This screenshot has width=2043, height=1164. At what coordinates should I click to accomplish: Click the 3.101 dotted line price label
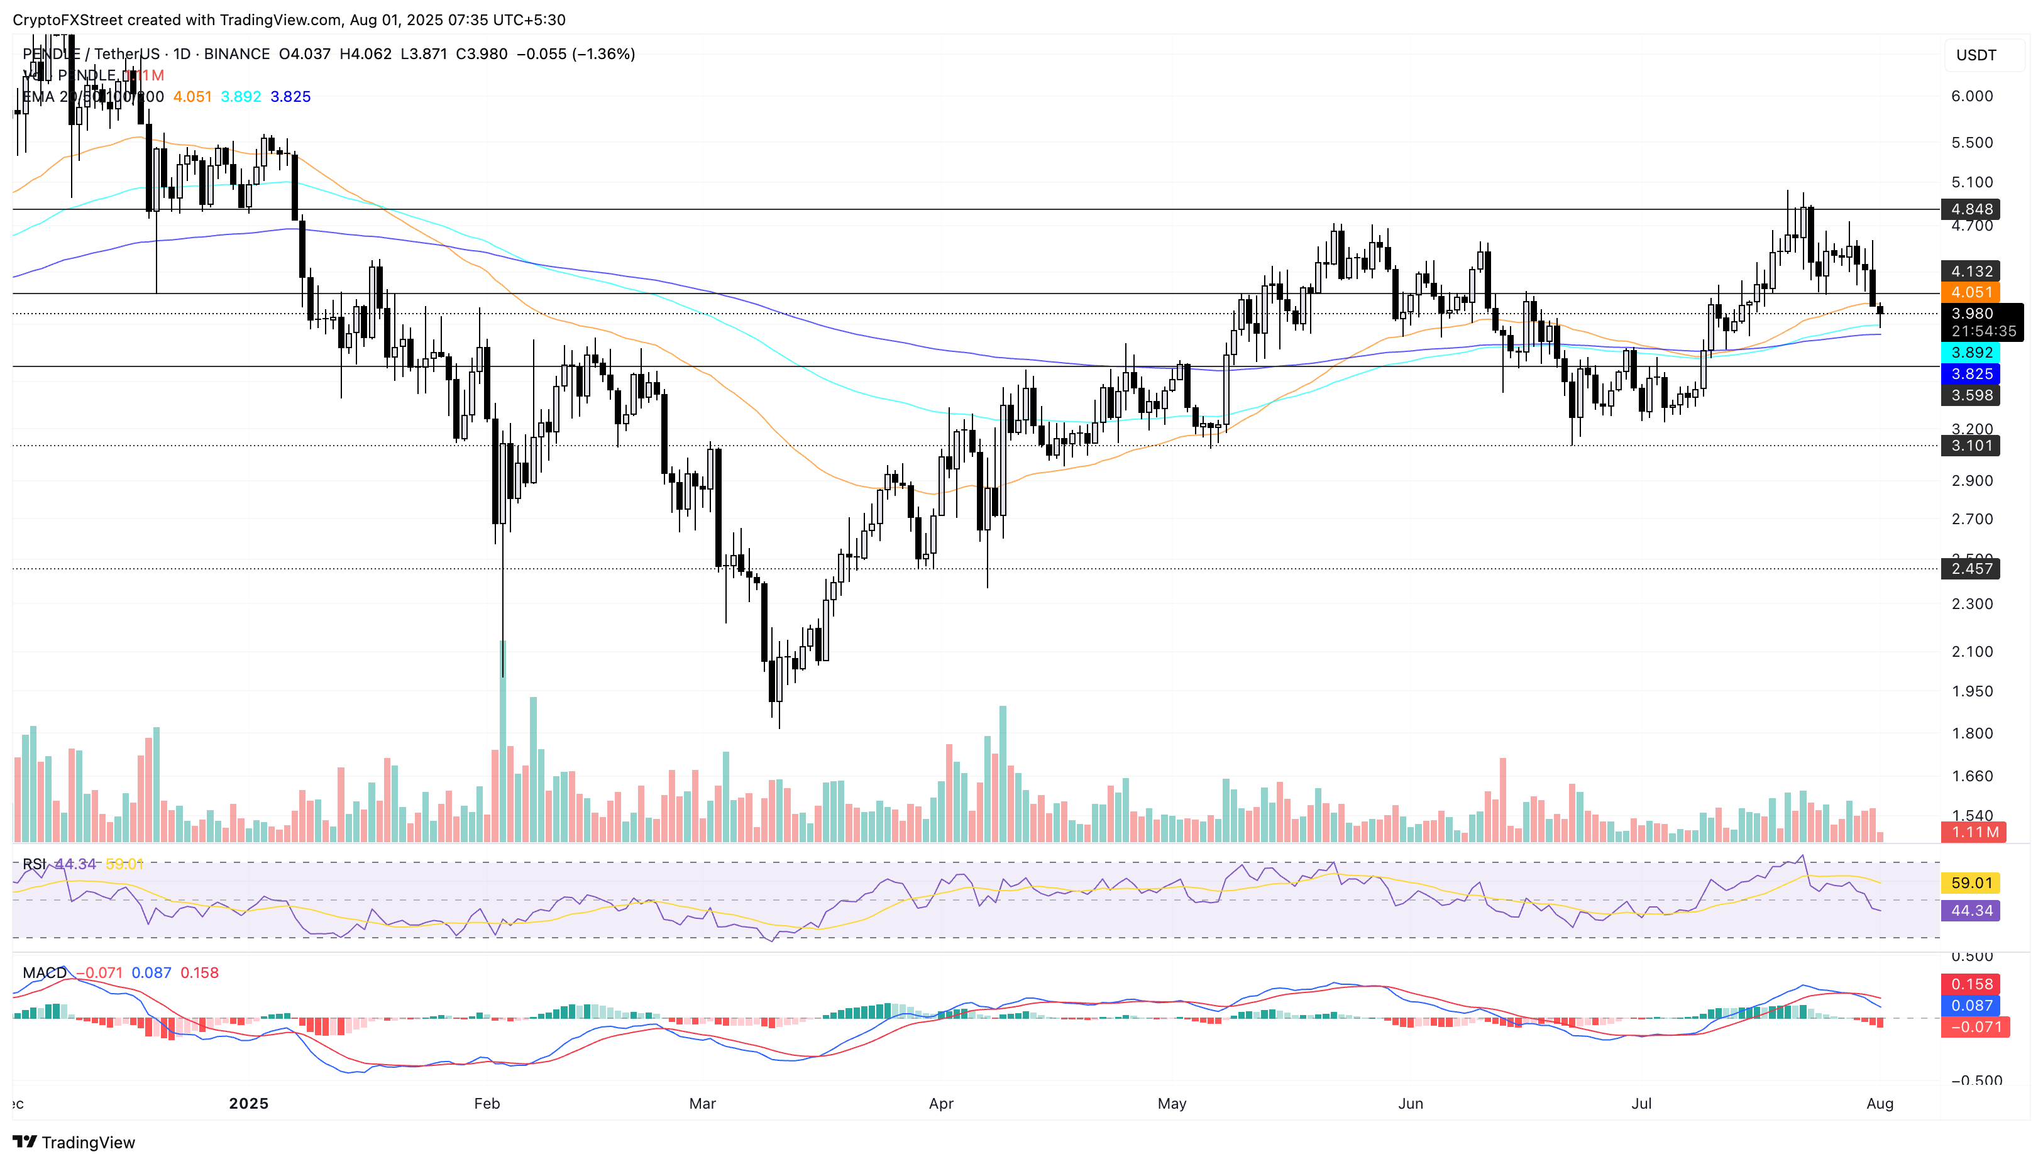(1970, 446)
